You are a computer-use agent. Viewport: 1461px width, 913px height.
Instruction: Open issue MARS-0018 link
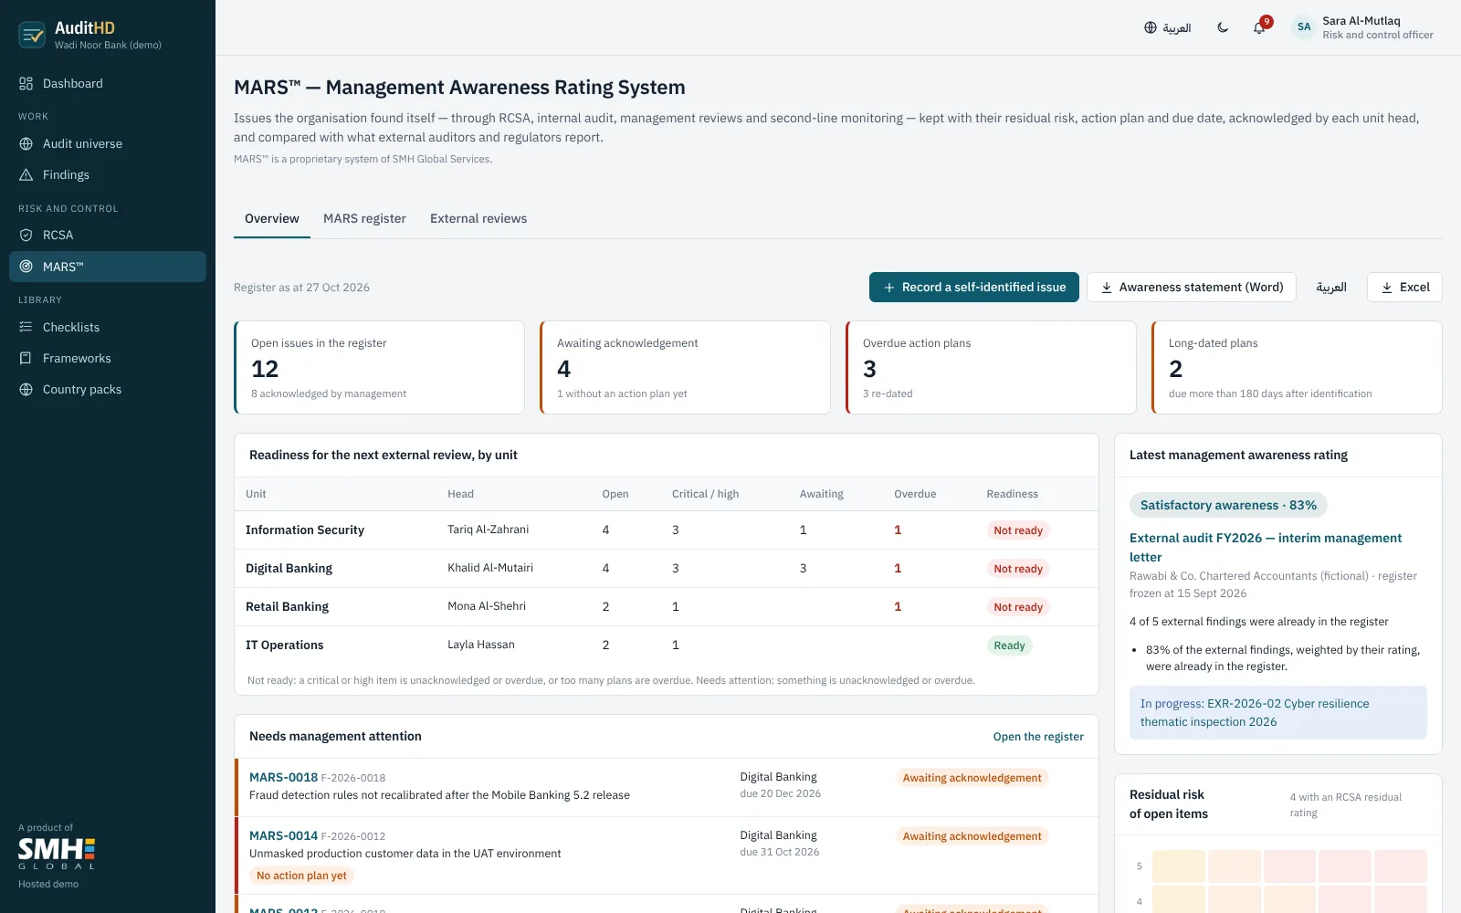pyautogui.click(x=283, y=778)
